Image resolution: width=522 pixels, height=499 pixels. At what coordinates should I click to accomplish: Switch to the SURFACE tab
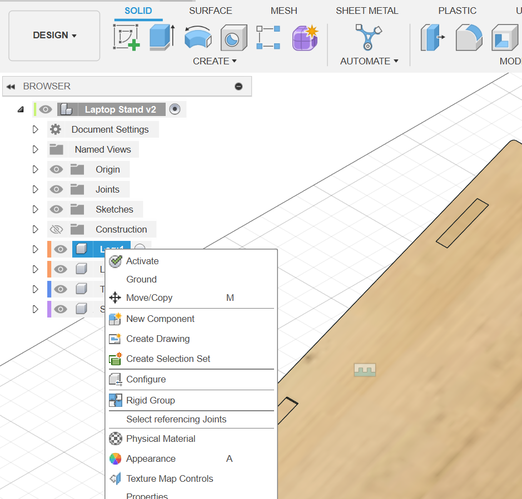210,11
